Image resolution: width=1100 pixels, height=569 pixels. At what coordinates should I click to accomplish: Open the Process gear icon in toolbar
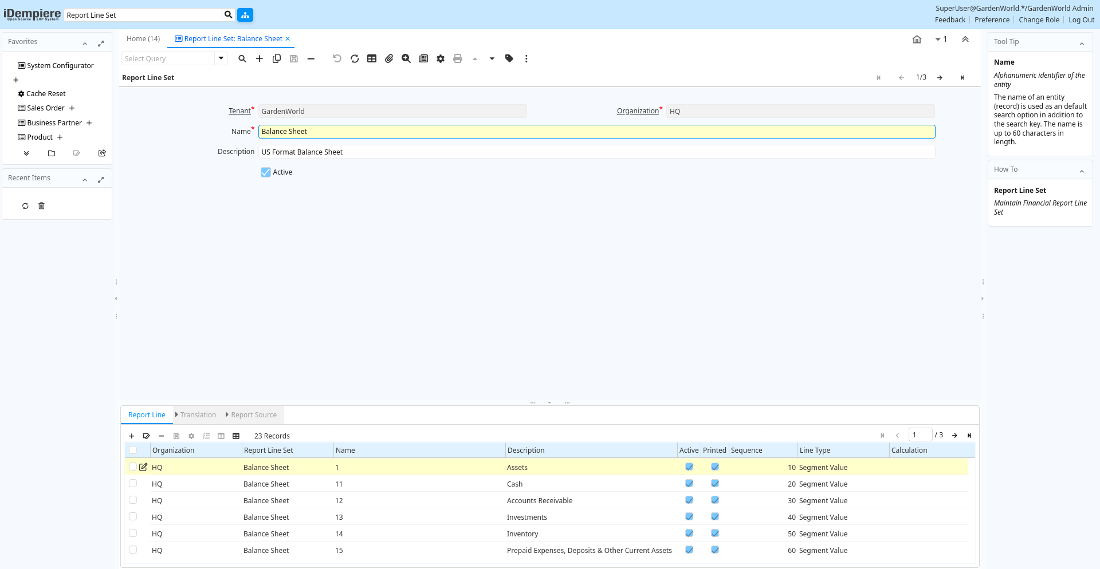(440, 58)
